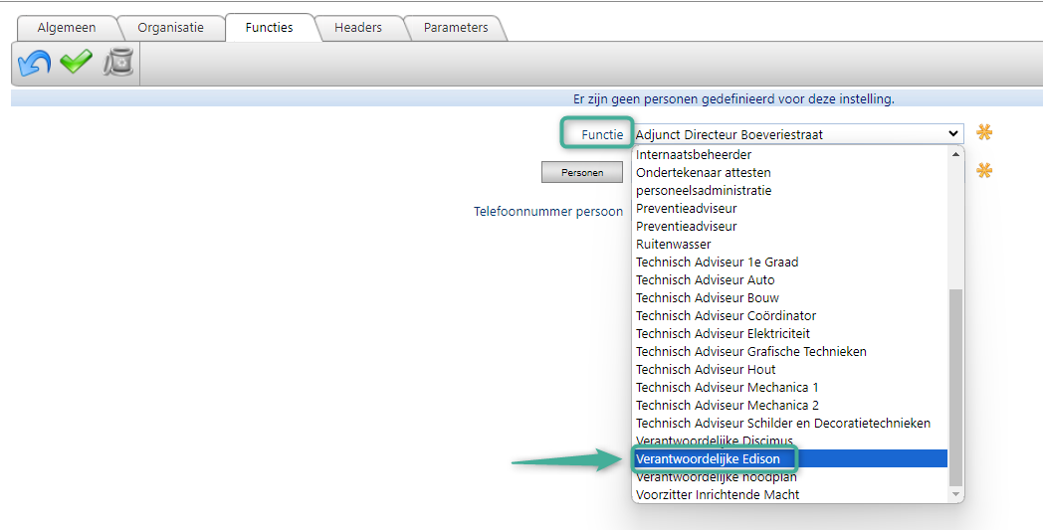
Task: Pick Ruitenwasser in the function list
Action: (674, 245)
